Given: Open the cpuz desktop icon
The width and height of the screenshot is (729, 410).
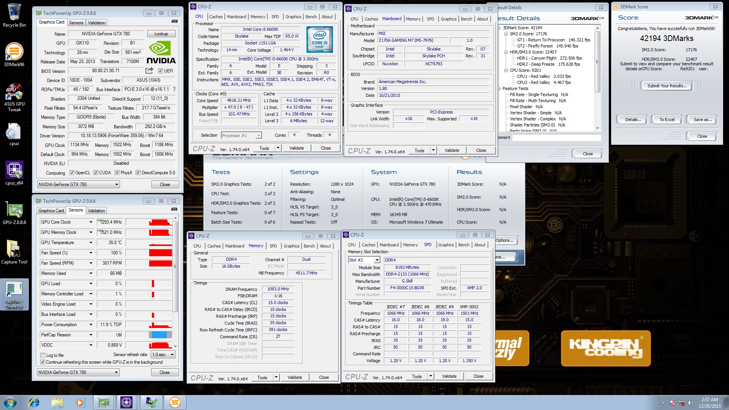Looking at the screenshot, I should tap(14, 134).
